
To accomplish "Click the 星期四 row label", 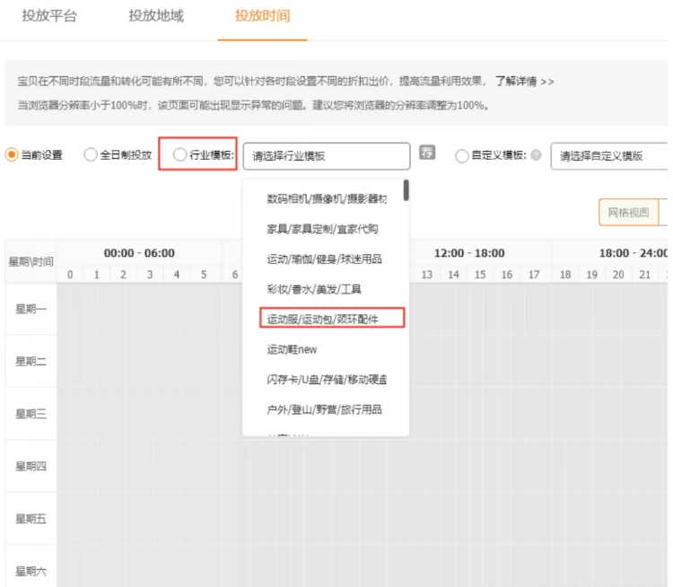I will (31, 467).
